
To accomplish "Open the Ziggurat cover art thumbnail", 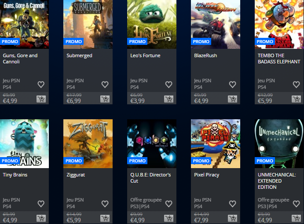I will [x=88, y=144].
